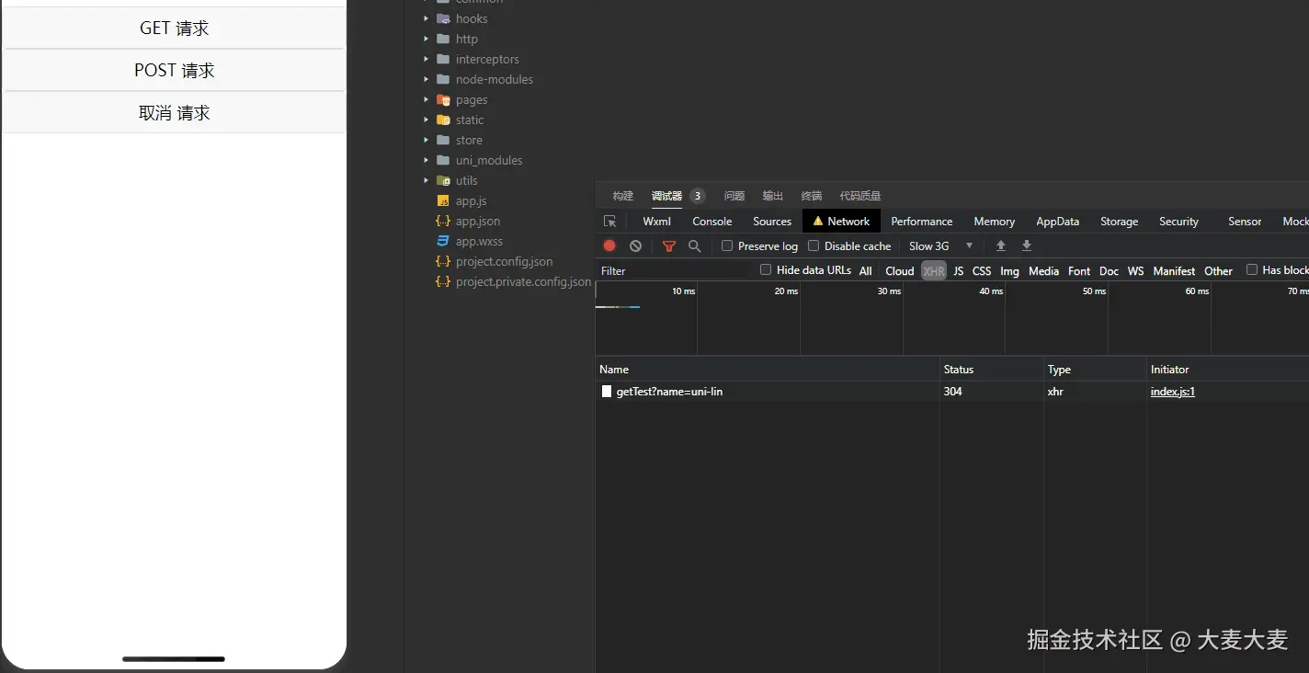Click the app.wxss file icon
This screenshot has width=1309, height=673.
[x=443, y=241]
